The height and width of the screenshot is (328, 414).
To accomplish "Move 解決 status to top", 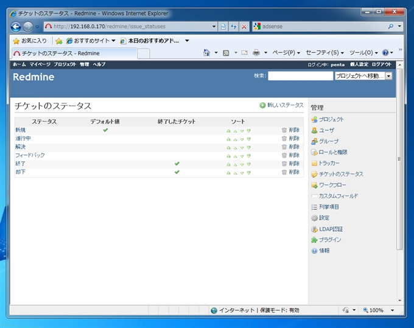I will click(228, 147).
